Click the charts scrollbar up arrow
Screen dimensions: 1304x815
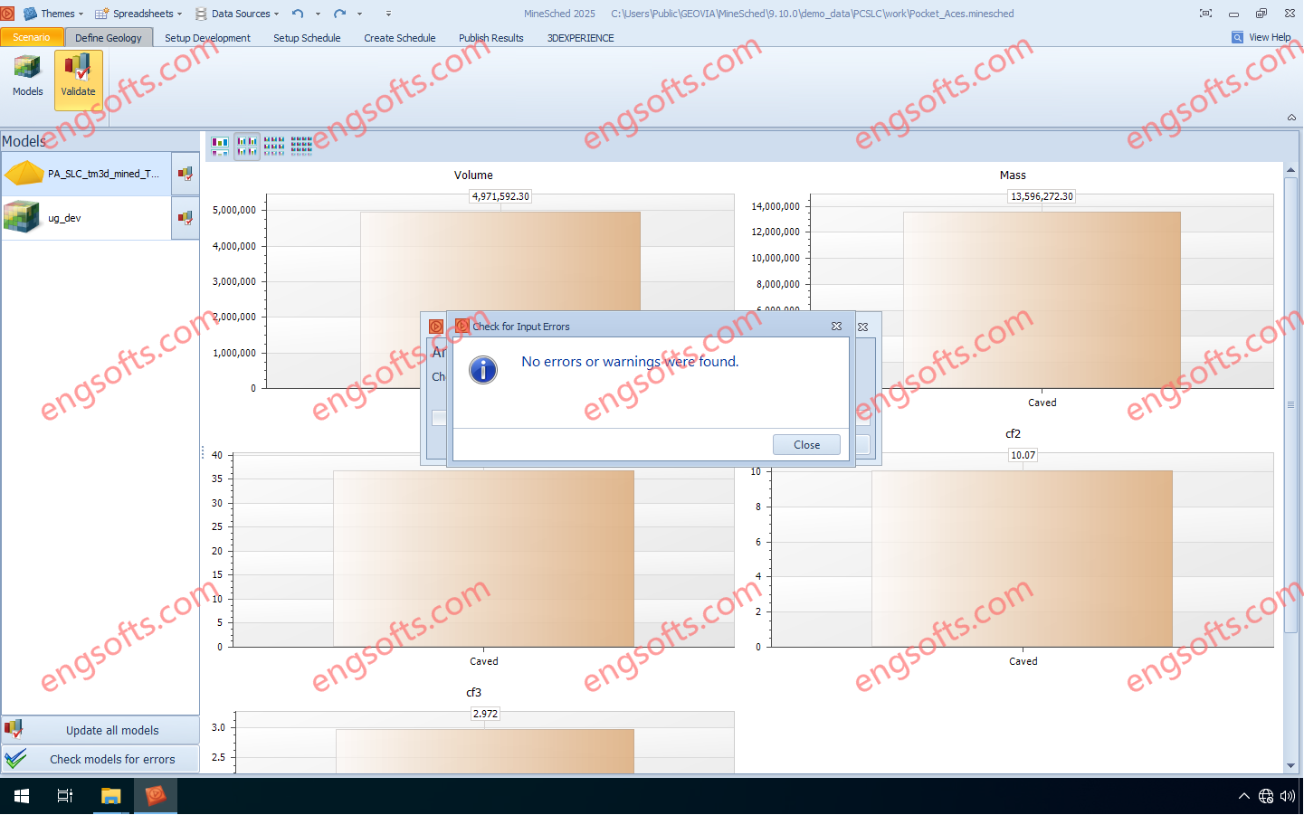1290,170
